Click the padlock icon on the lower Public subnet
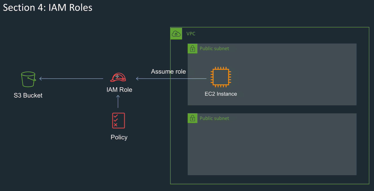The width and height of the screenshot is (374, 191). pos(192,118)
